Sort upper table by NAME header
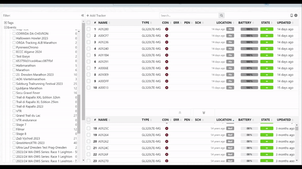This screenshot has height=169, width=302. [x=104, y=23]
